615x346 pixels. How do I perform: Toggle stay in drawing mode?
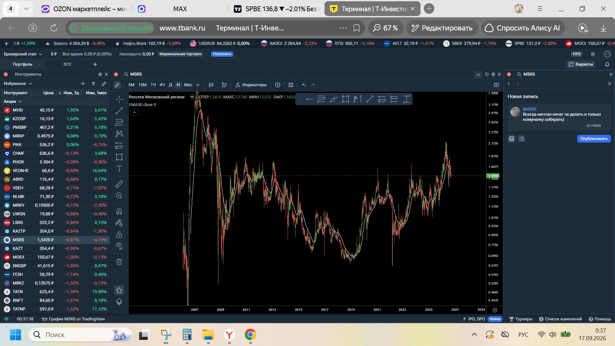click(x=119, y=223)
